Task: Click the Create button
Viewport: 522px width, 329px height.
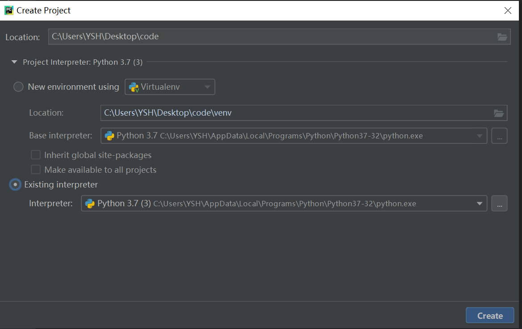Action: click(x=490, y=315)
